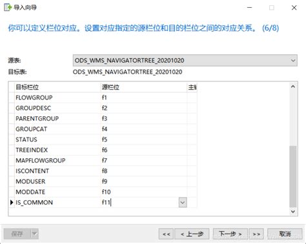Minimize the import wizard window

point(250,8)
